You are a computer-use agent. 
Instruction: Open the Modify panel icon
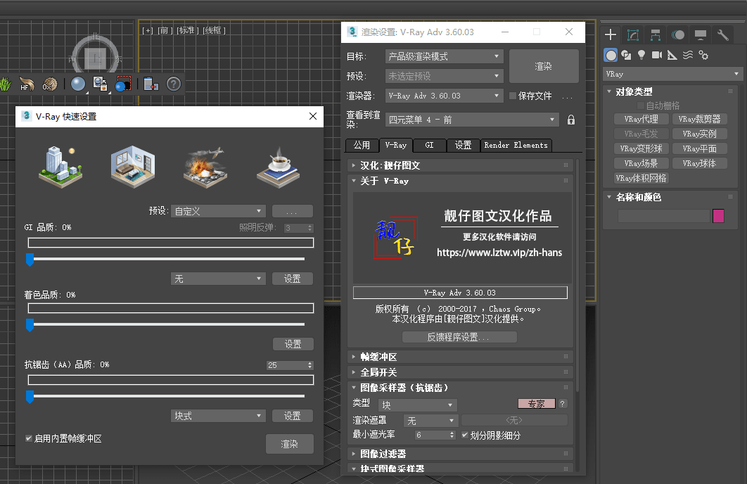pos(632,34)
